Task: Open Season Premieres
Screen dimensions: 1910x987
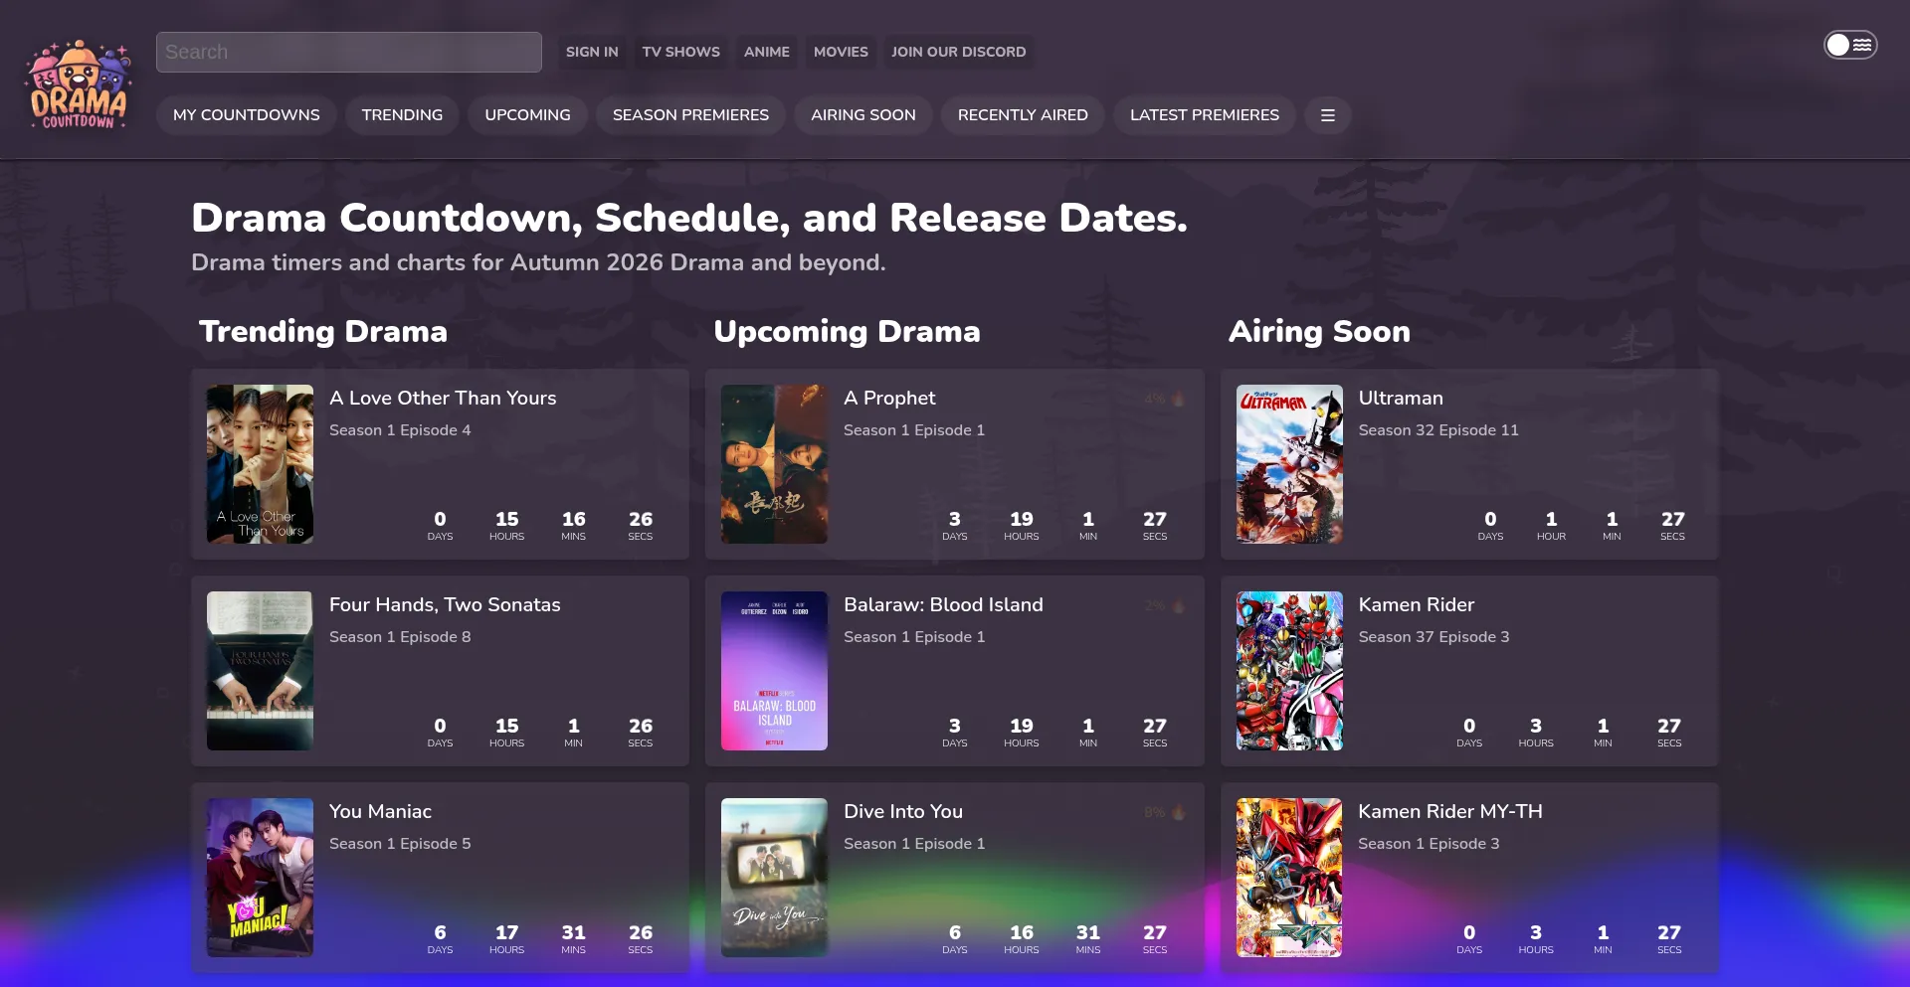Action: click(690, 115)
